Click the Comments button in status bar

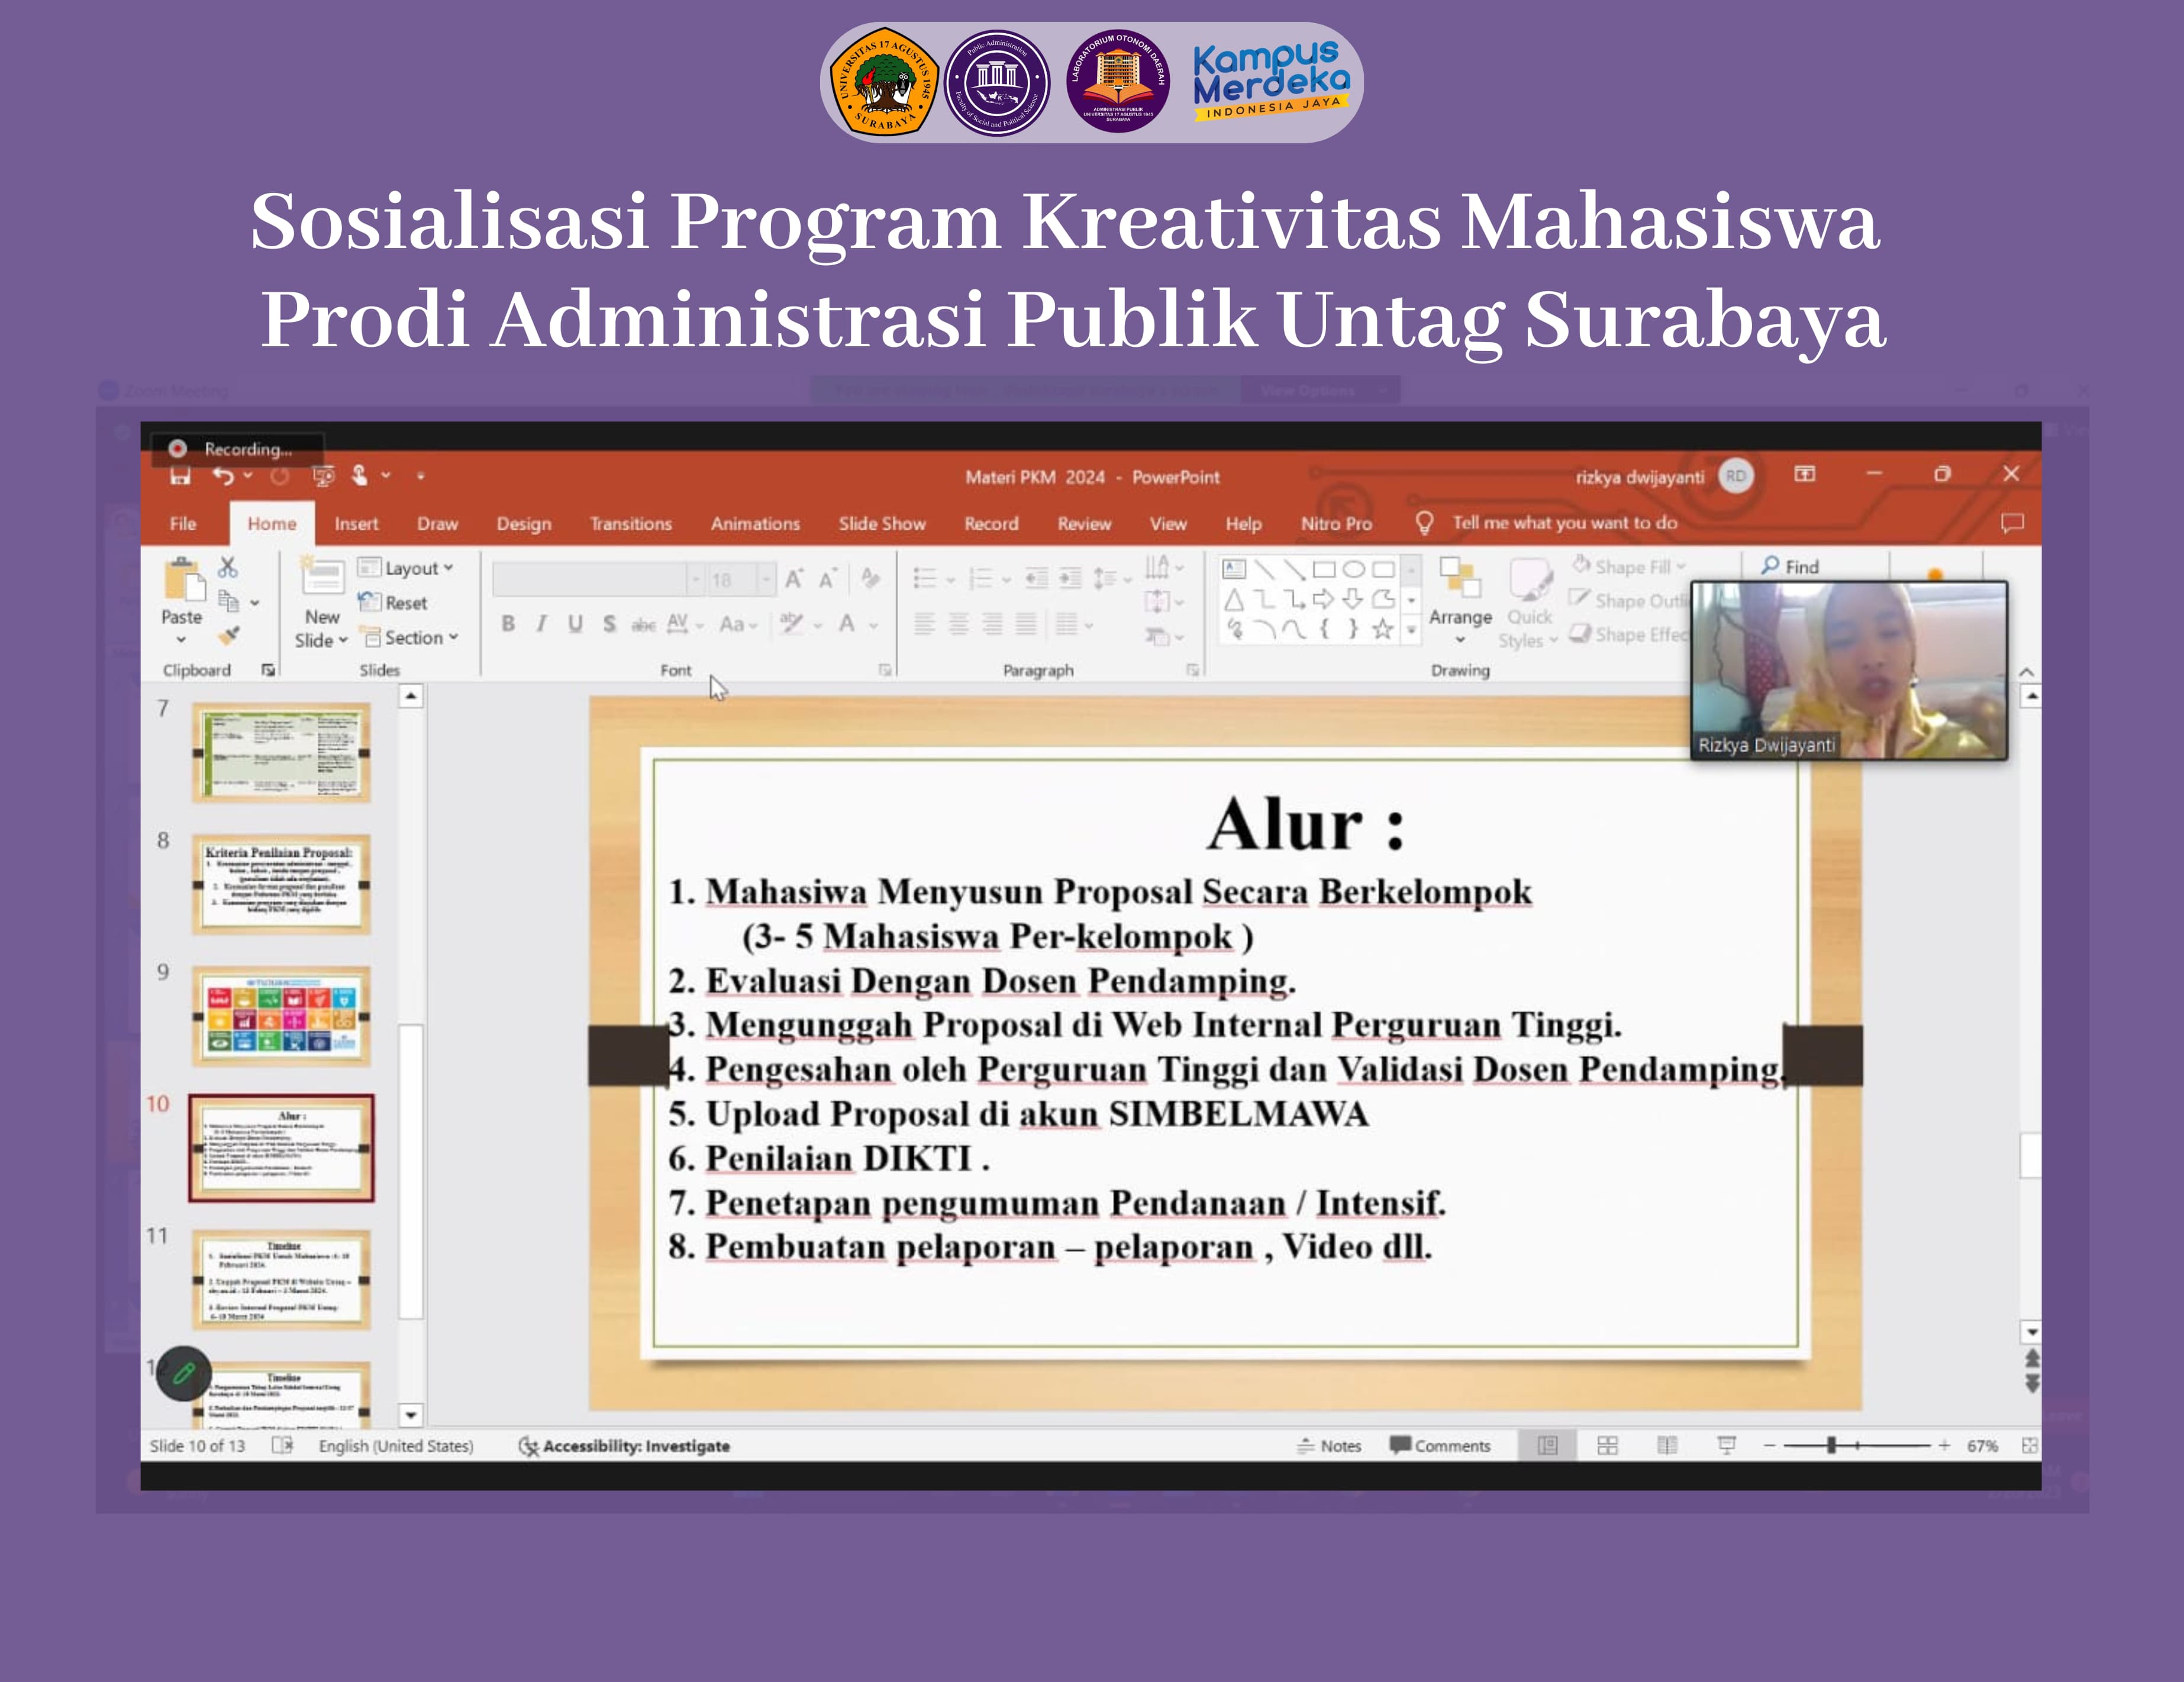(1440, 1446)
